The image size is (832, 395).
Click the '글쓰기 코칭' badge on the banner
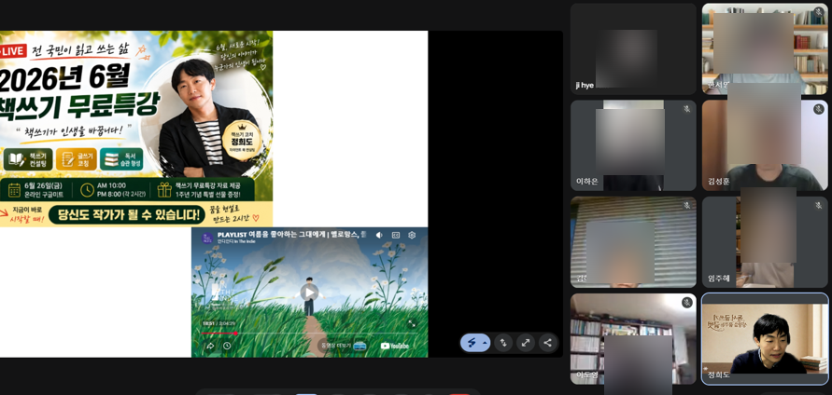[77, 159]
